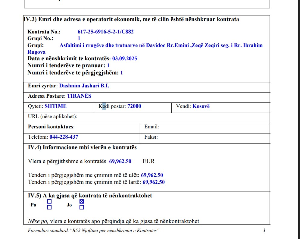Click 'Numri i tenderëve te pranuar:' label

pyautogui.click(x=66, y=65)
